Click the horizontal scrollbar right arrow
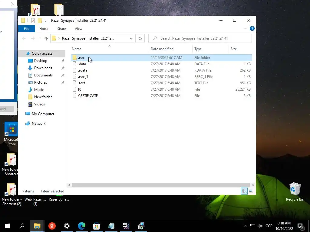The image size is (310, 232). point(253,185)
